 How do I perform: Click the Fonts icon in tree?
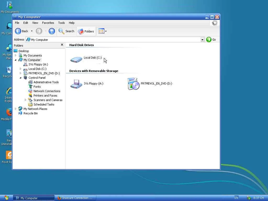[30, 86]
